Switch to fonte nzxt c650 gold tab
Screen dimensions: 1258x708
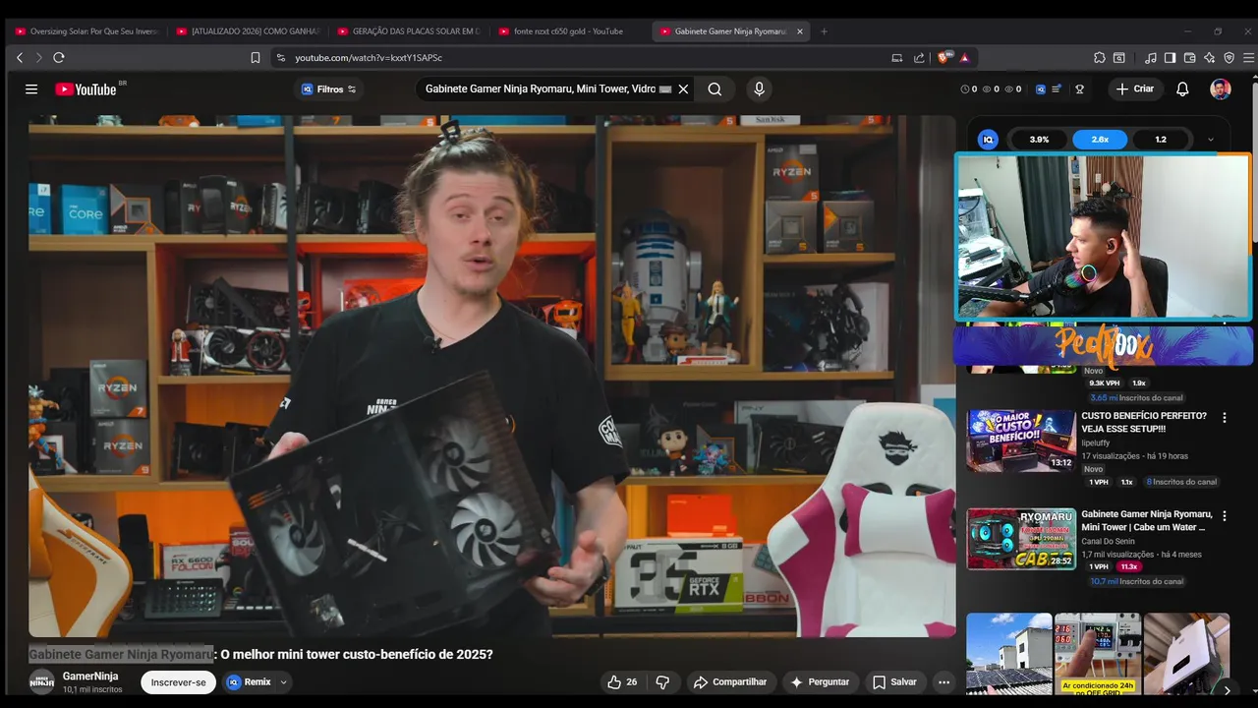(569, 31)
